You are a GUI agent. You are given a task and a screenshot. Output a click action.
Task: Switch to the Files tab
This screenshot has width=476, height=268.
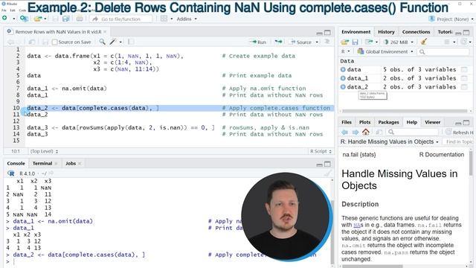click(x=347, y=122)
